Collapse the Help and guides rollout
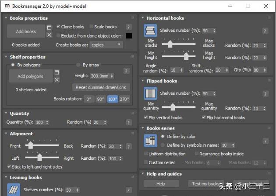This screenshot has height=196, width=276. [x=143, y=174]
